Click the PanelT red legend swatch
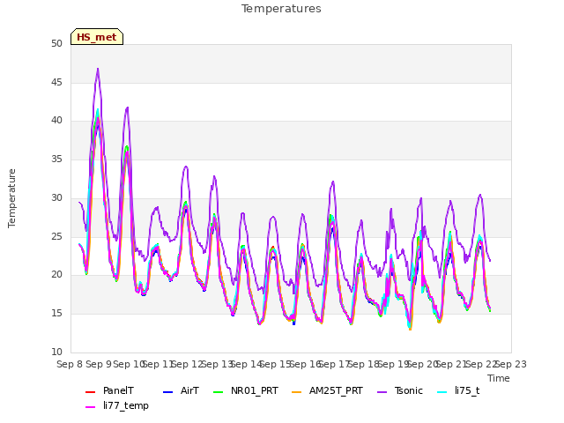Viewport: 564px width, 423px height. [x=90, y=391]
